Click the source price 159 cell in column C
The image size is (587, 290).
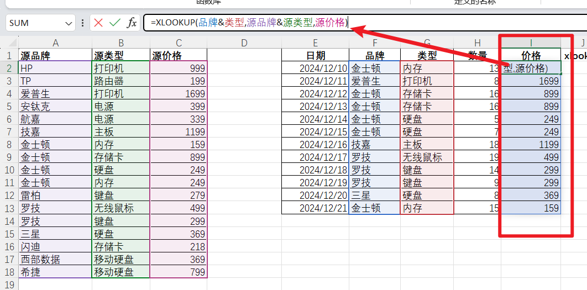[x=179, y=144]
